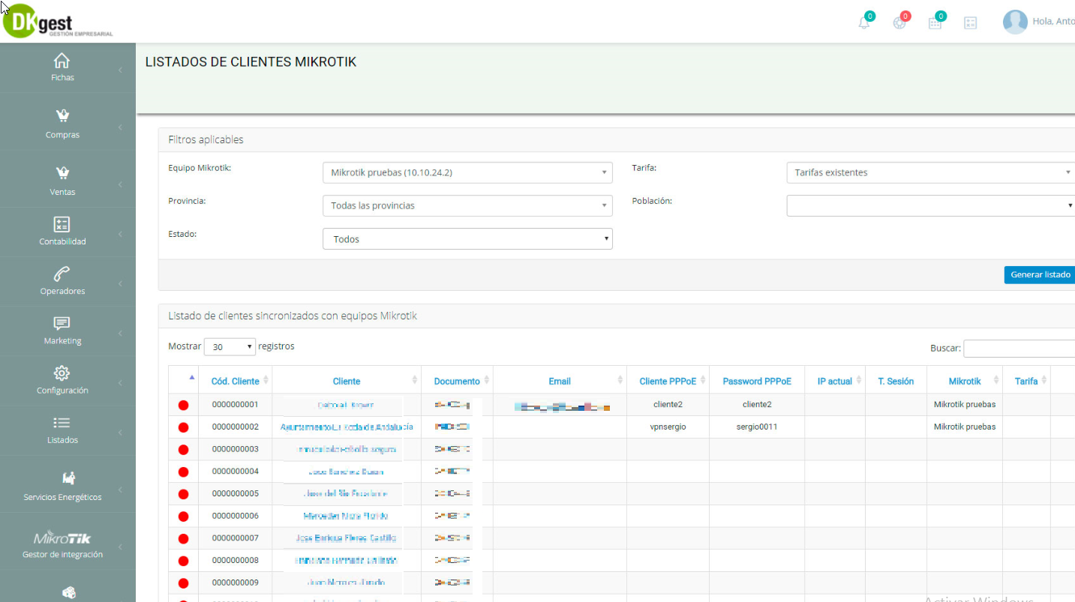Viewport: 1075px width, 602px height.
Task: Open the calculator icon in header
Action: coord(970,23)
